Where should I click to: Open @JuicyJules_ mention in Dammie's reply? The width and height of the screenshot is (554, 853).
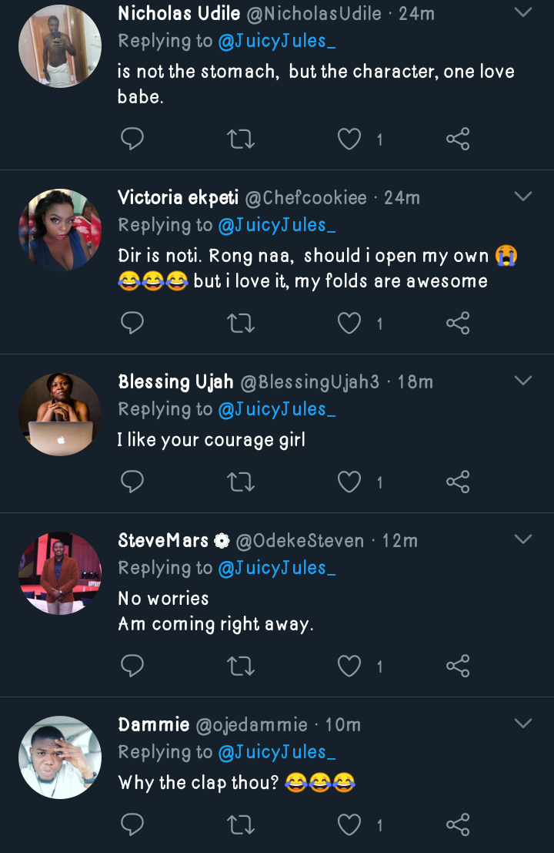[x=277, y=752]
